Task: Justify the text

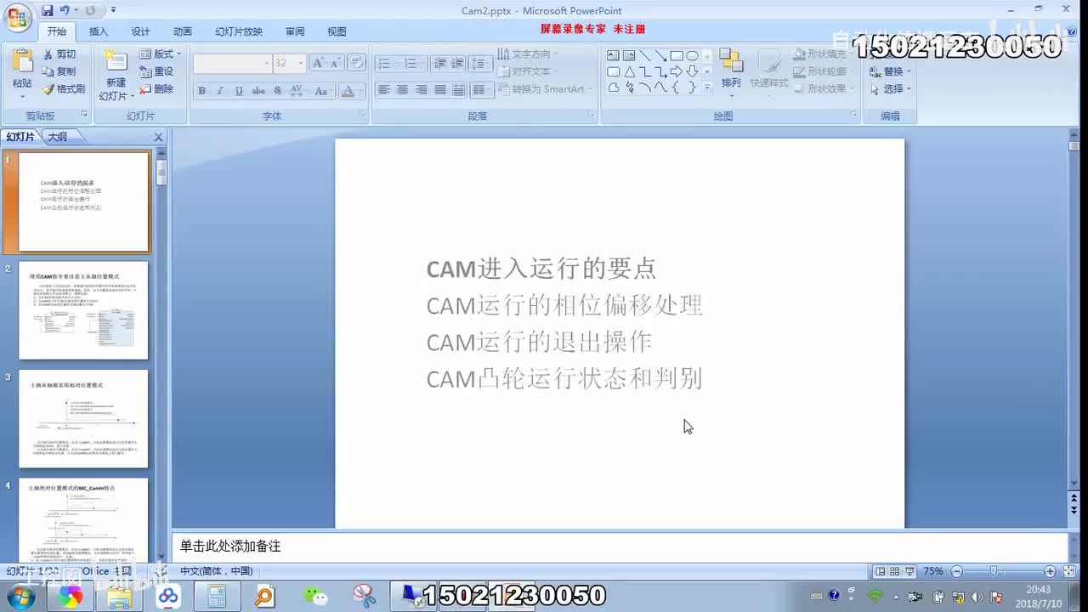Action: pyautogui.click(x=440, y=89)
